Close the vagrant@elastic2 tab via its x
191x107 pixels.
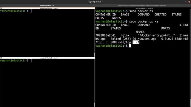coord(93,6)
